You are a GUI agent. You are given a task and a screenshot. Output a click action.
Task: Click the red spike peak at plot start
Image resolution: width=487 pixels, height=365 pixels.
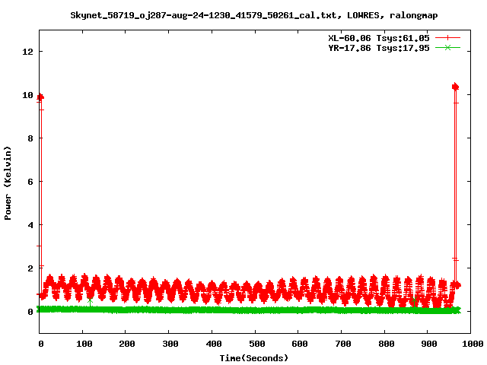(40, 97)
